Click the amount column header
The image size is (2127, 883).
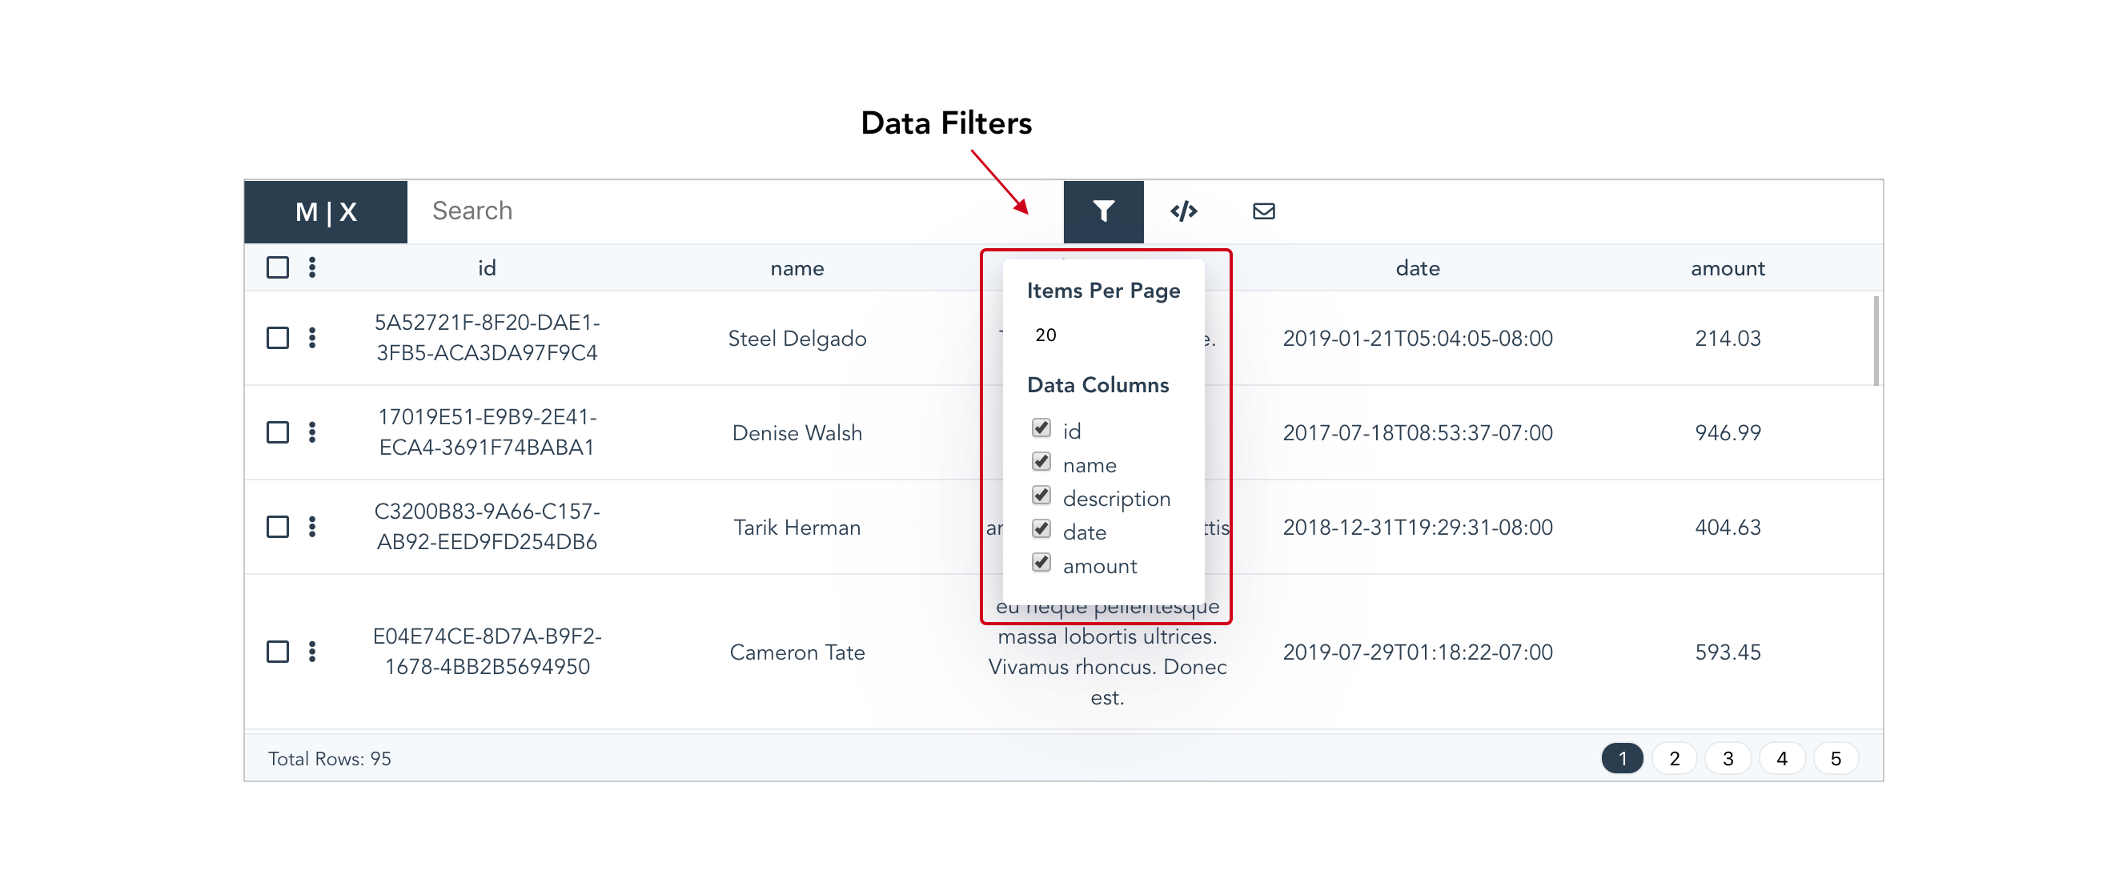[x=1728, y=268]
